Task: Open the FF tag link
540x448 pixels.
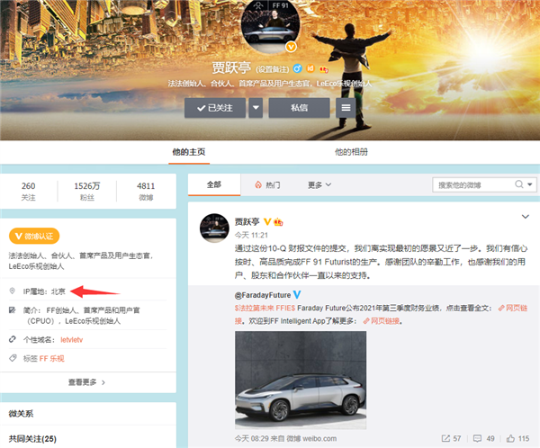Action: click(43, 358)
